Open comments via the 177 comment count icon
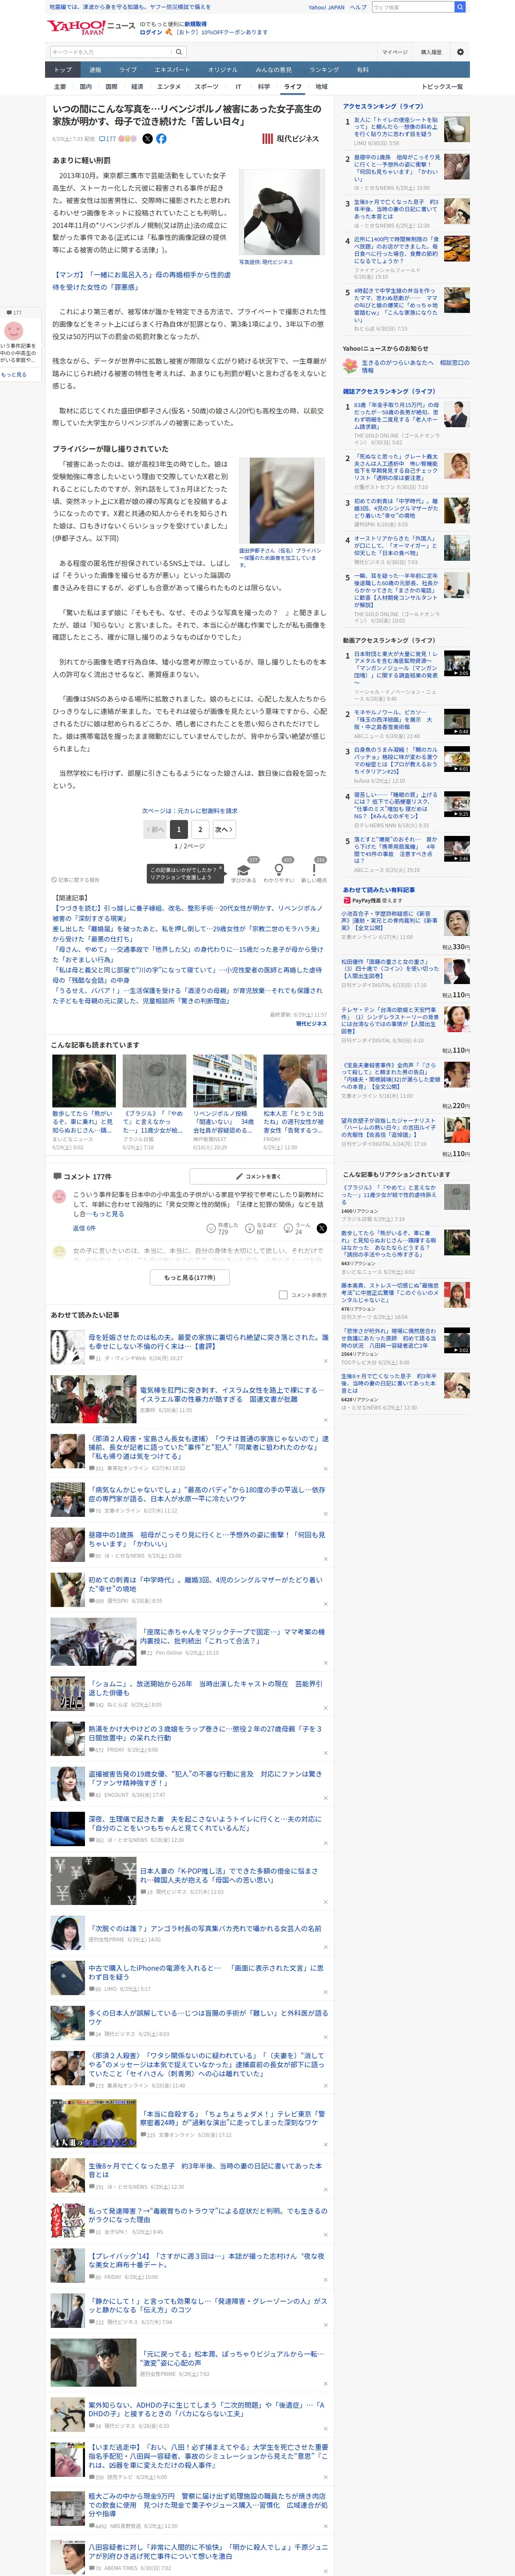The height and width of the screenshot is (2576, 515). click(108, 139)
